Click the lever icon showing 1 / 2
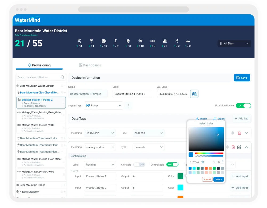Screen dimensions: 267x208 click(177, 41)
